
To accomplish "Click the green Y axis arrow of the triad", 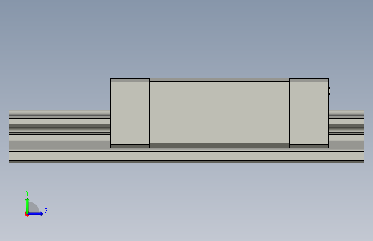I will coord(28,205).
